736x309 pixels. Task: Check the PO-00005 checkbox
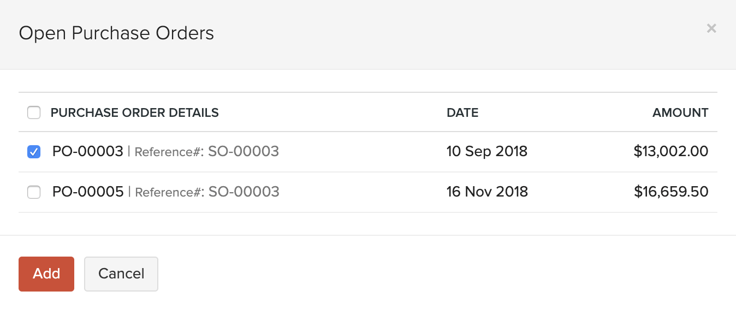click(34, 192)
